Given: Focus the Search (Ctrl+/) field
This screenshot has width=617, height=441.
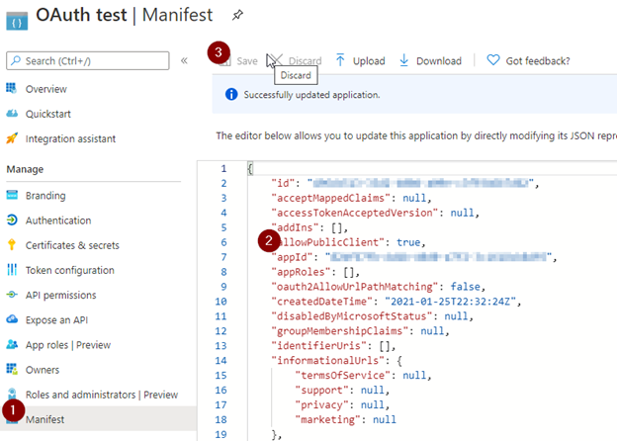Looking at the screenshot, I should pyautogui.click(x=88, y=61).
